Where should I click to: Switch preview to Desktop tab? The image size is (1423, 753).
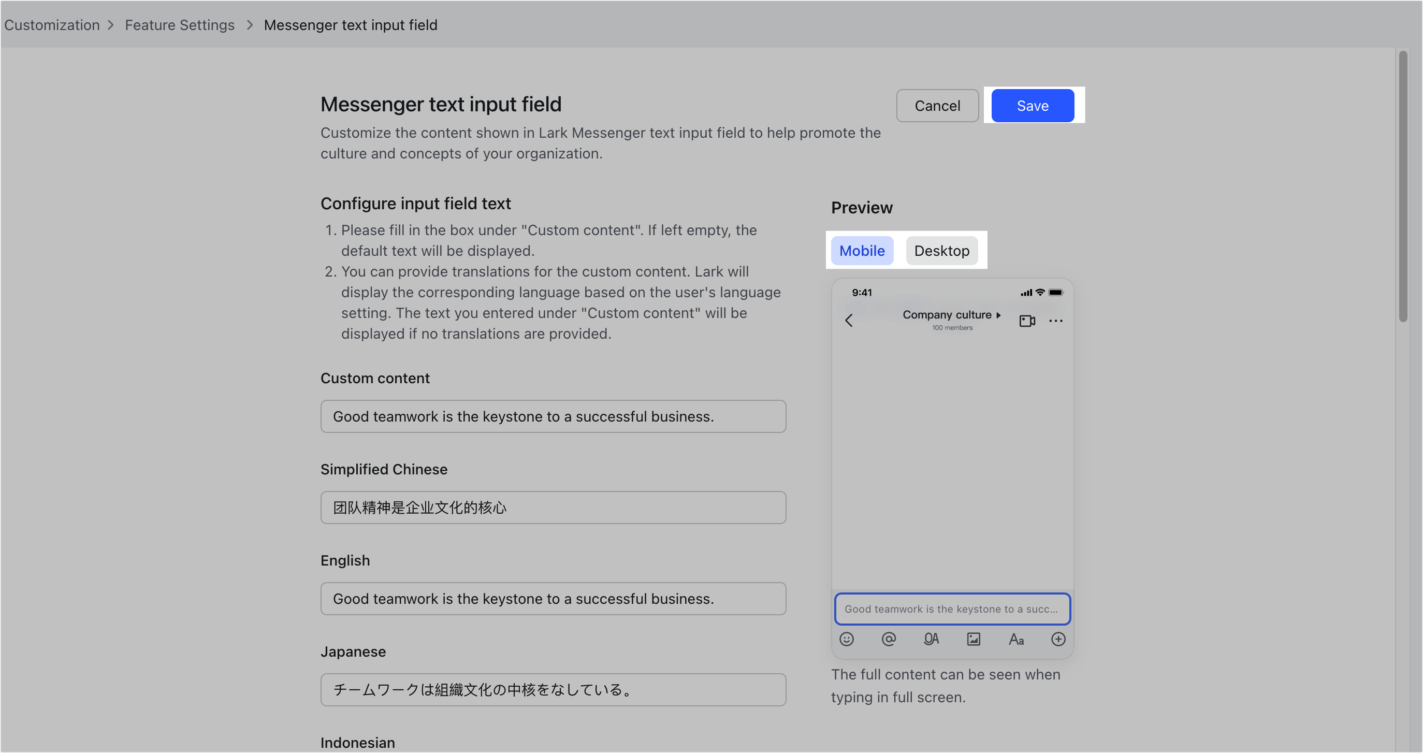[941, 251]
